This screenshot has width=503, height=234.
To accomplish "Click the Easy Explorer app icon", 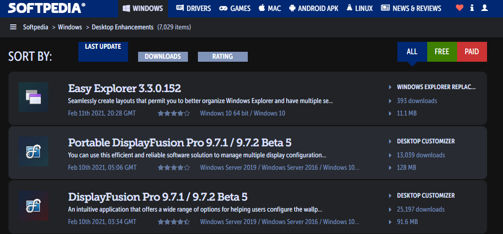I will pos(33,97).
